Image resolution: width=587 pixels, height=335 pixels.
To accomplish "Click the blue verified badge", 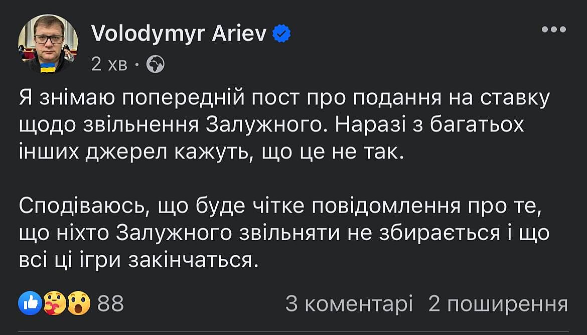I will [281, 34].
